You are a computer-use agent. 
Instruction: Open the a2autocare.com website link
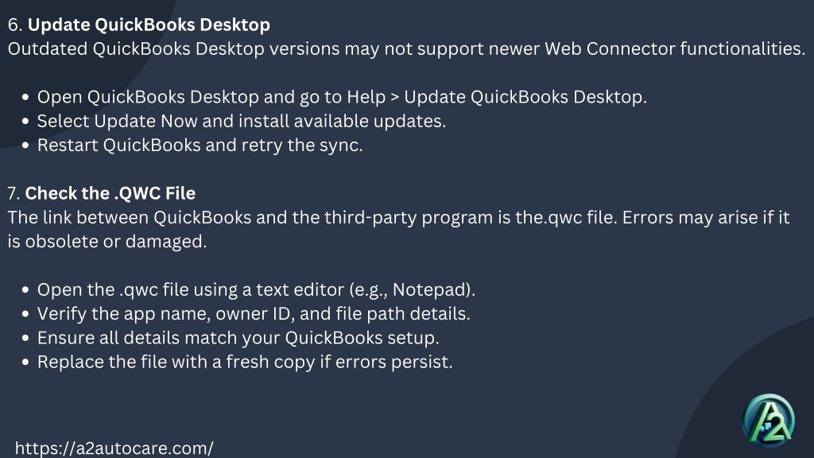tap(114, 448)
